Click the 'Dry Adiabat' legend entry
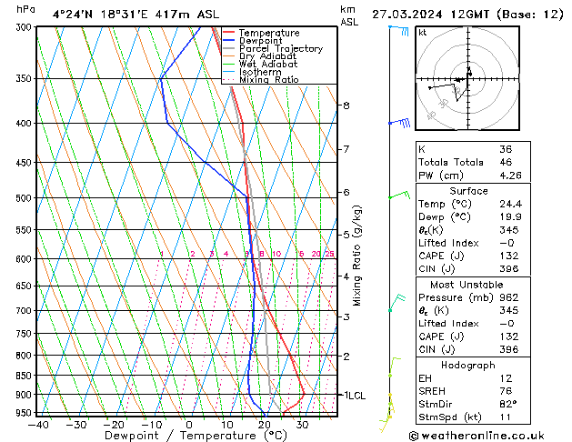This screenshot has width=572, height=442. pos(267,56)
